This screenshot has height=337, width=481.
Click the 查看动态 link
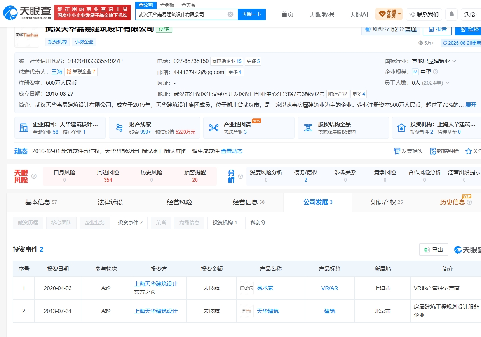232,151
